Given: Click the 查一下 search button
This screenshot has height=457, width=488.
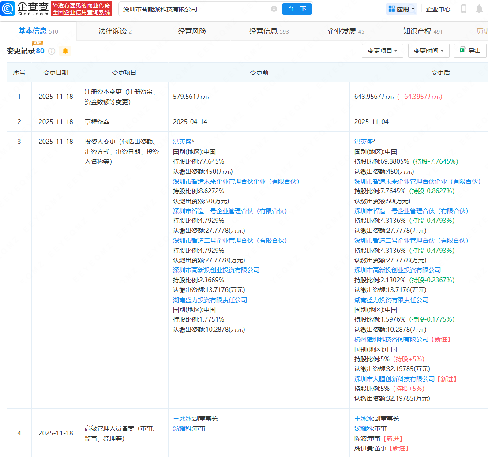Looking at the screenshot, I should tap(297, 9).
